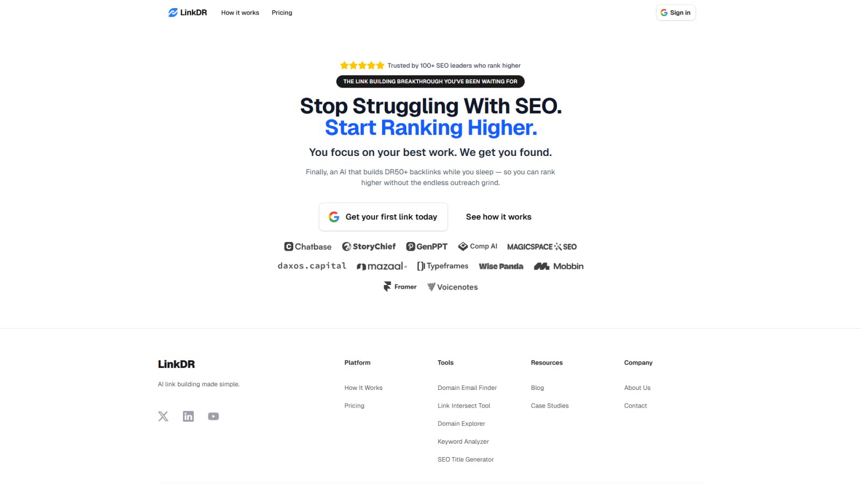861x484 pixels.
Task: Click the five-star rating graphic
Action: pyautogui.click(x=362, y=65)
